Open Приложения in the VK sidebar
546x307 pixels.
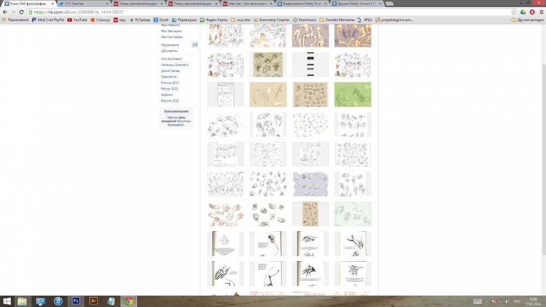pyautogui.click(x=170, y=45)
